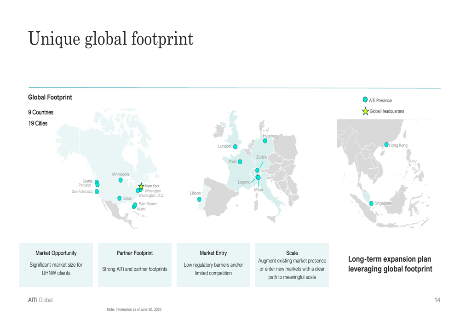Click the page number 14
The width and height of the screenshot is (460, 315).
pos(437,300)
